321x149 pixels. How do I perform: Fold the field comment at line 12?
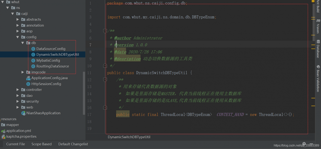pyautogui.click(x=105, y=80)
